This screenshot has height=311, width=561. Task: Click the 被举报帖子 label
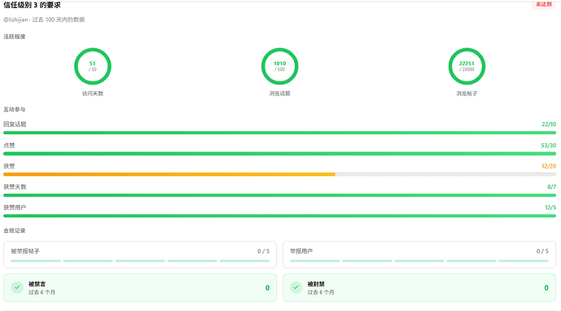pyautogui.click(x=25, y=252)
